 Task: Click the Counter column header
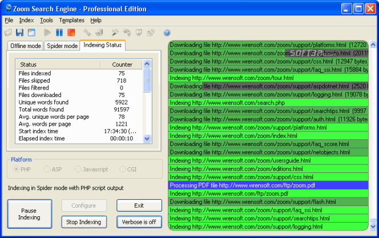point(122,64)
